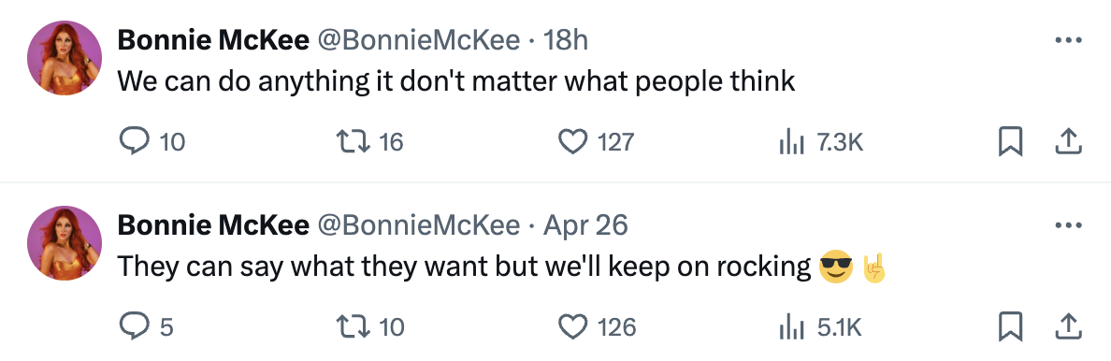This screenshot has width=1111, height=361.
Task: Open Bonnie McKee's avatar on the second tweet
Action: pos(65,243)
